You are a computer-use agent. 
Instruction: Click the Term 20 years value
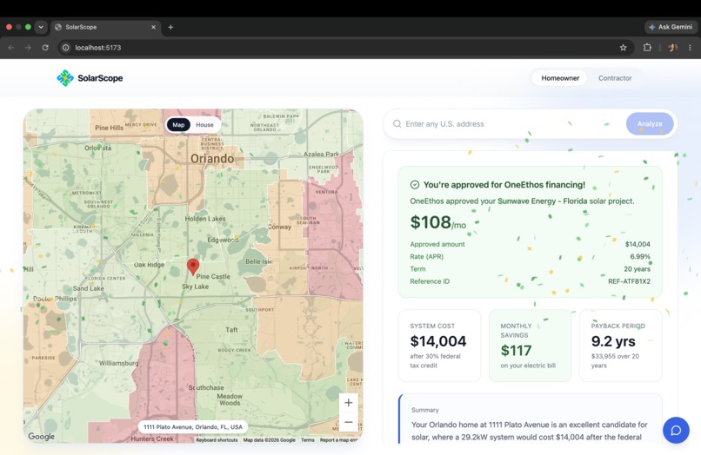(x=637, y=269)
